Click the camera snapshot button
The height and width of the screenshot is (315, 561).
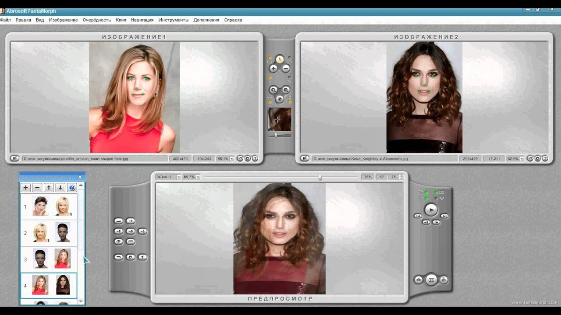[x=419, y=280]
